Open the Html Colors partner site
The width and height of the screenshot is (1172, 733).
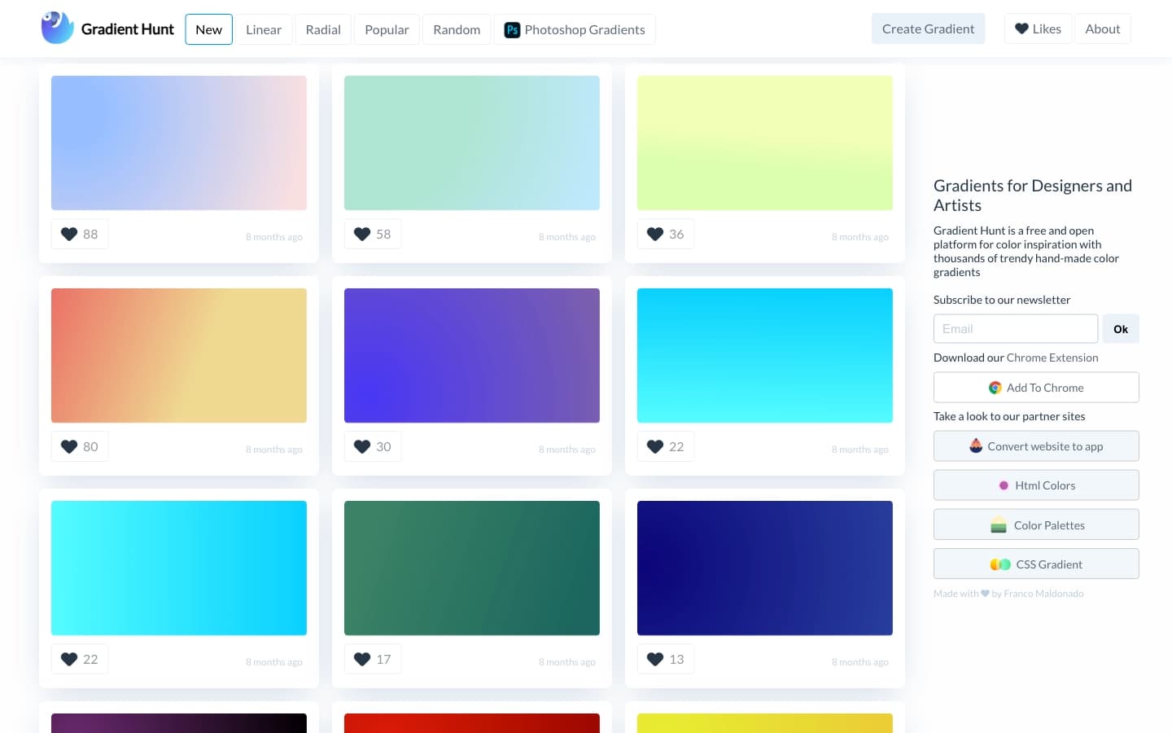(1036, 485)
